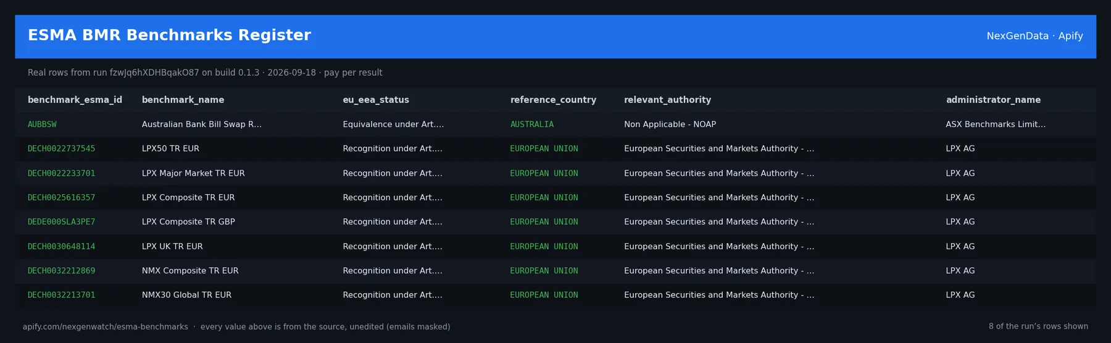Click the ASX Benchmarks Limit… administrator cell
The width and height of the screenshot is (1111, 343).
(996, 125)
